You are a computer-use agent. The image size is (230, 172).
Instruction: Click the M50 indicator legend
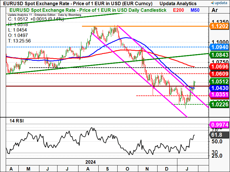(195, 10)
